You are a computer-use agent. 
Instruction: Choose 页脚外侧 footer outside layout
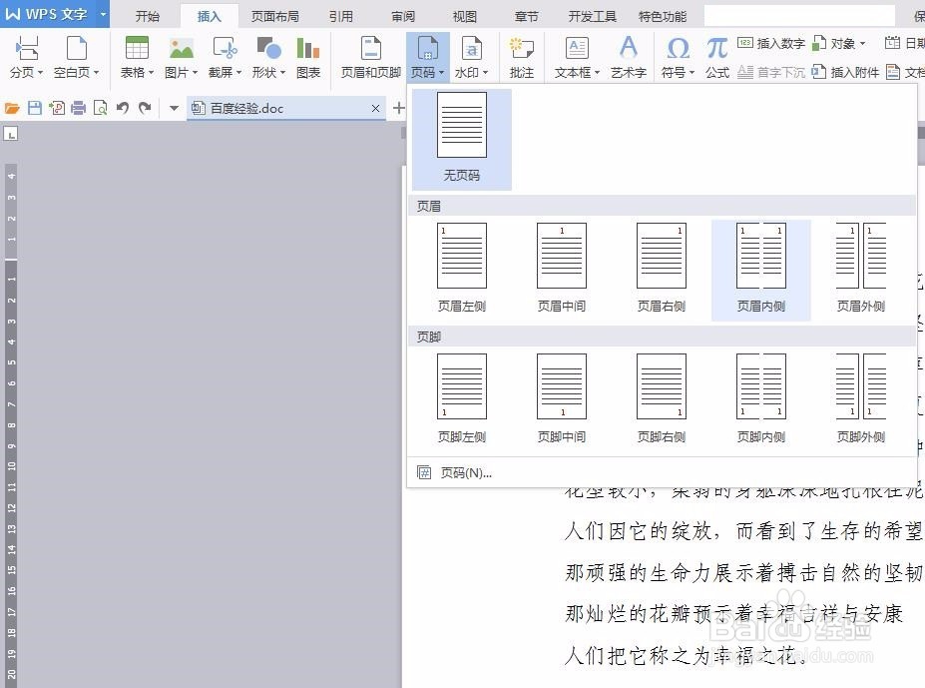click(x=861, y=400)
